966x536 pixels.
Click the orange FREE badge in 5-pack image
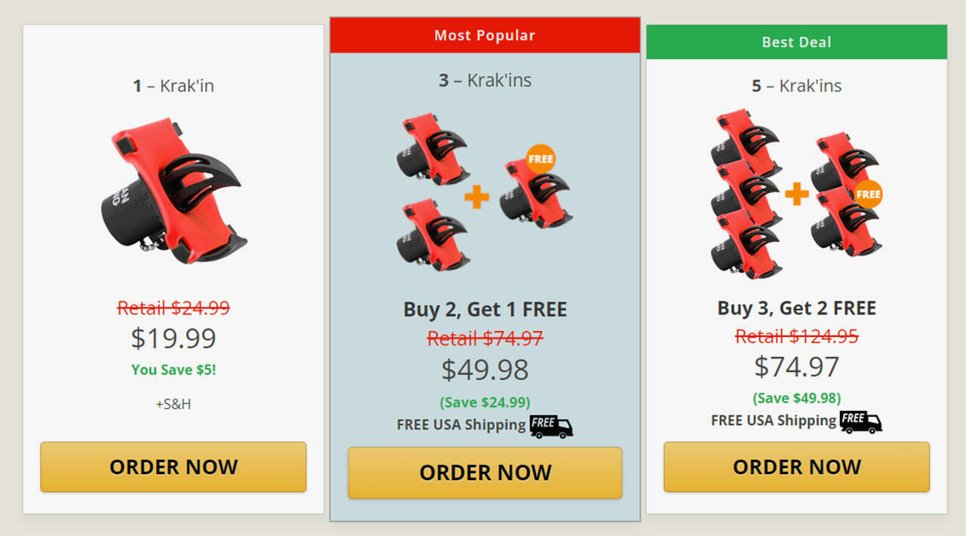868,194
